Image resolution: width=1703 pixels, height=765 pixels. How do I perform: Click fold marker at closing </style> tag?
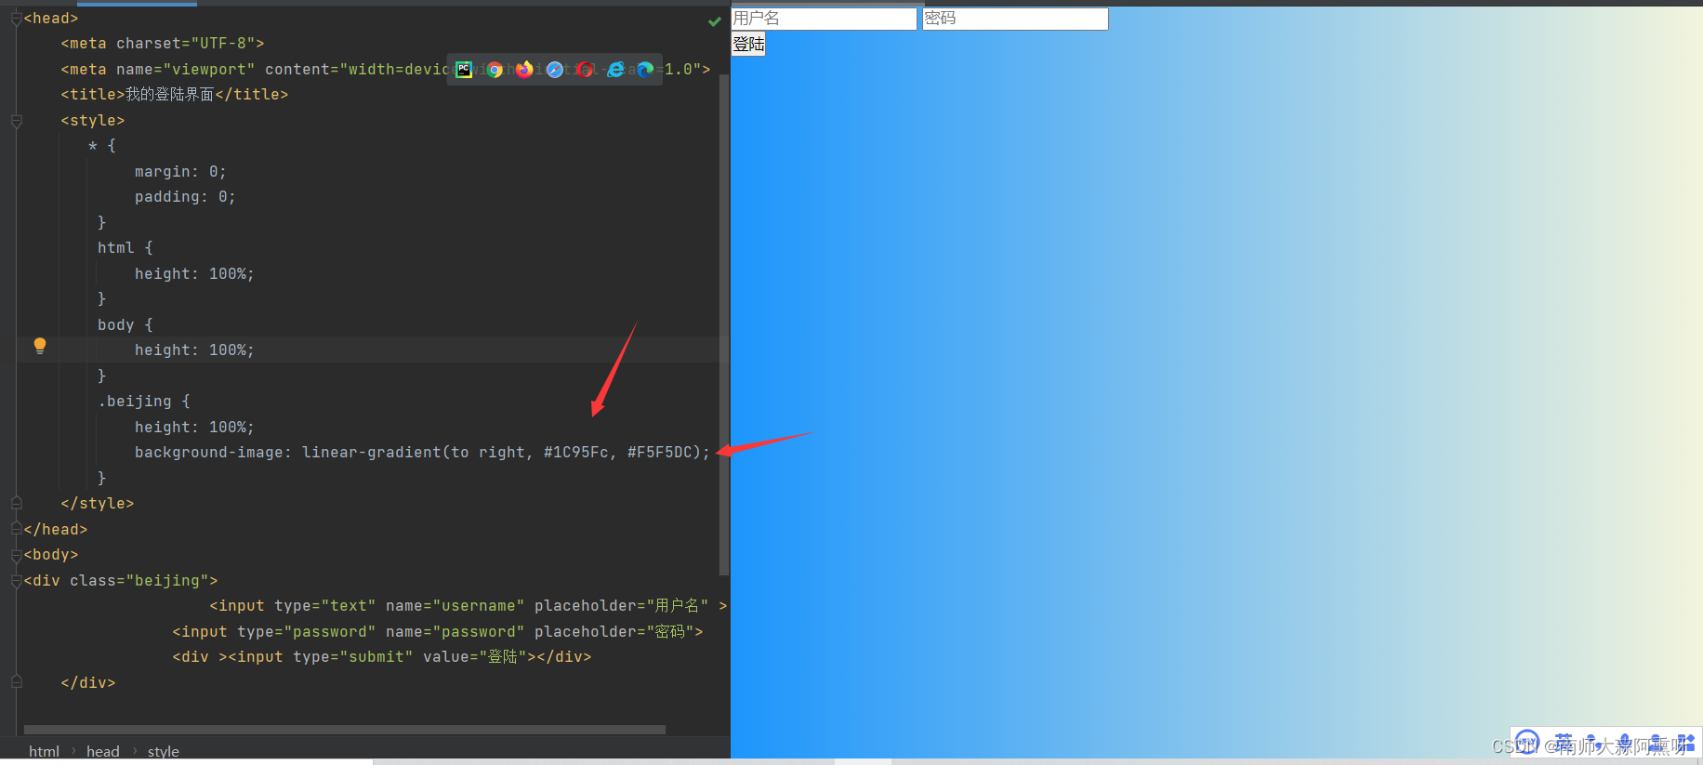[x=16, y=503]
